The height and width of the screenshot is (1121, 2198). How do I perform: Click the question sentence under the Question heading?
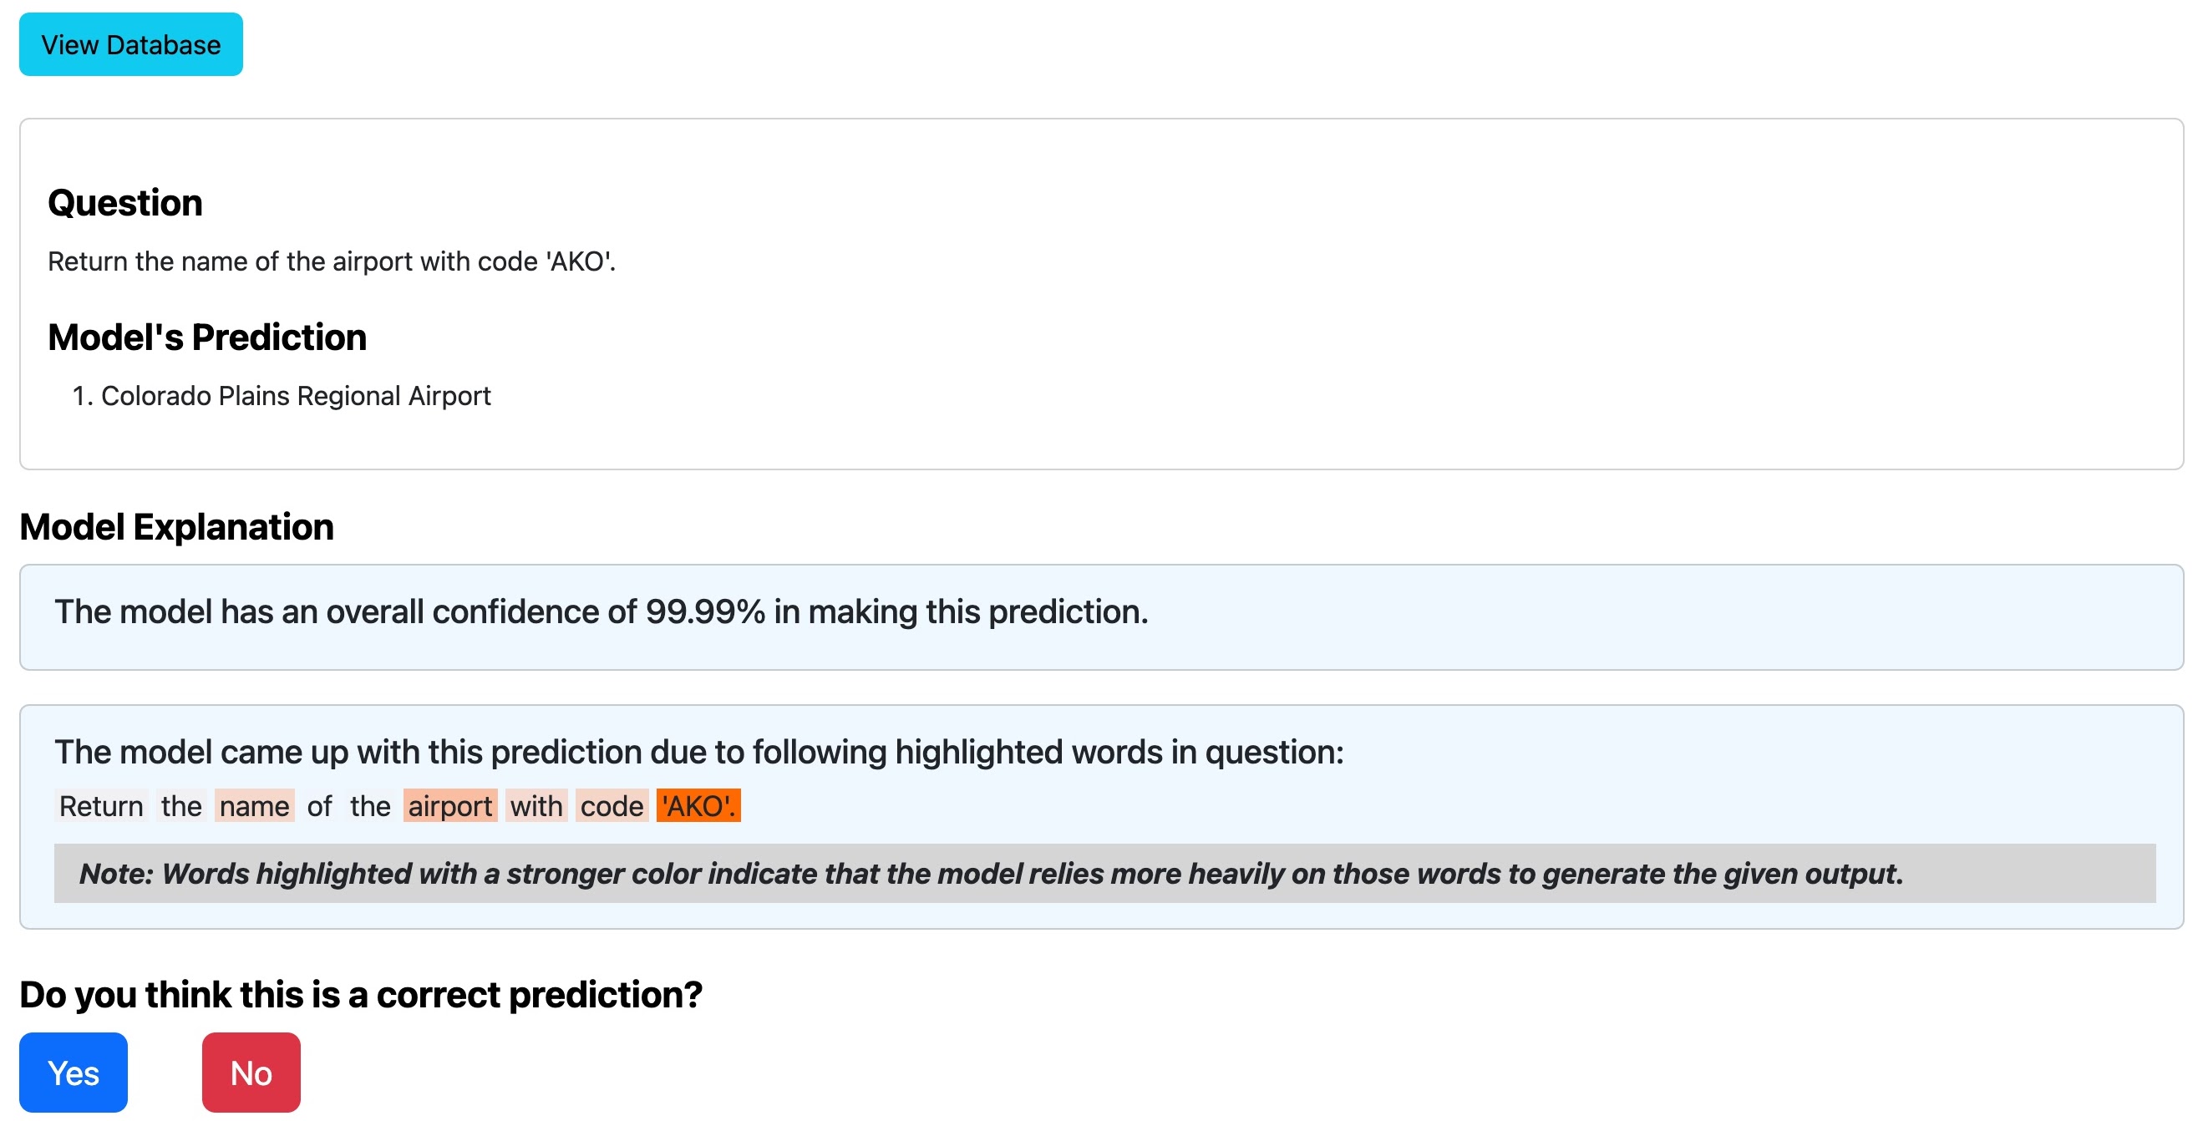(x=331, y=261)
